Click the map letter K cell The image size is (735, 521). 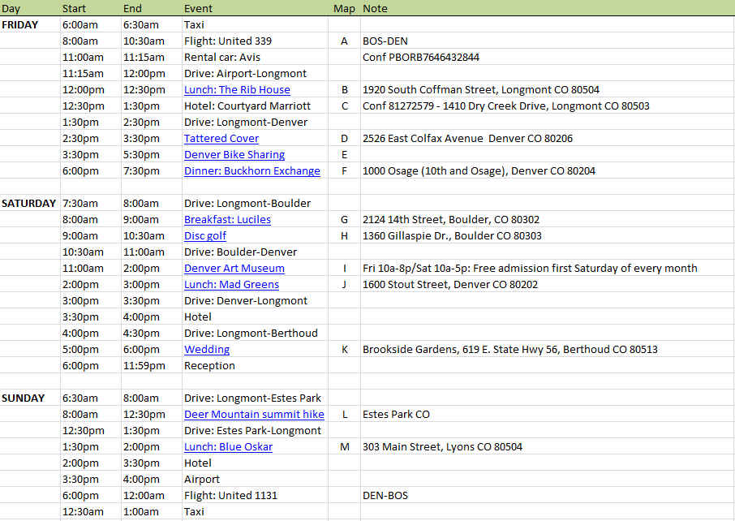345,350
